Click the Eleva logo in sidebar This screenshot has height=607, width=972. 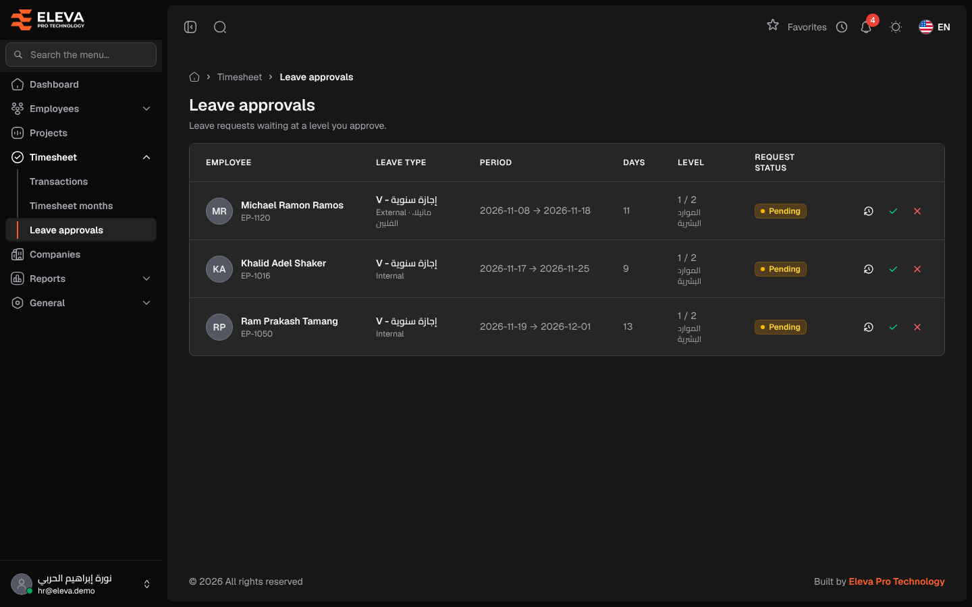click(47, 20)
